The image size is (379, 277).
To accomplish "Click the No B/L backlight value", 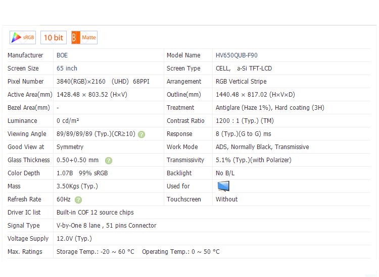I will click(225, 173).
